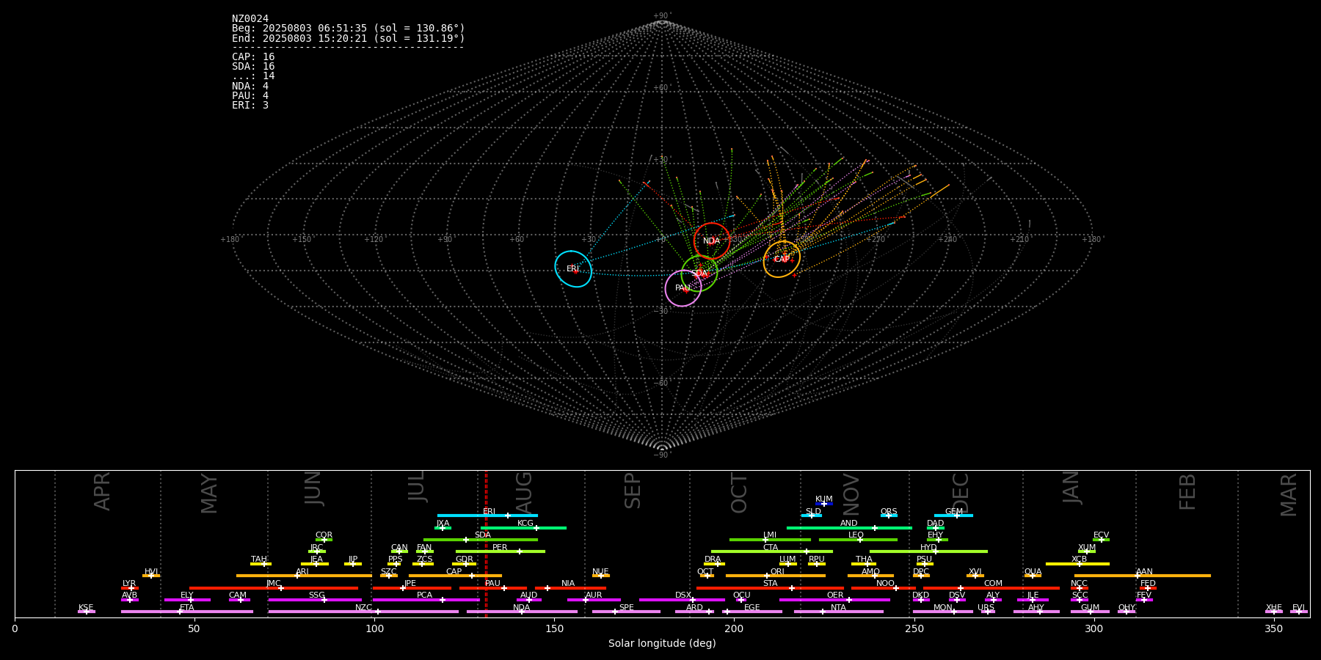Viewport: 1321px width, 660px height.
Task: Click the SEP month label
Action: point(633,491)
